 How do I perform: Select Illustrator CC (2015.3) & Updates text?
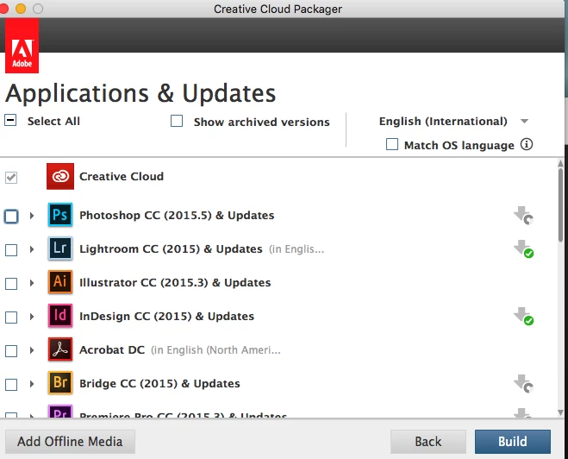click(175, 283)
